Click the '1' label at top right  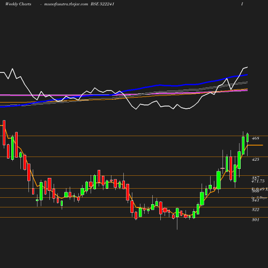click(242, 4)
